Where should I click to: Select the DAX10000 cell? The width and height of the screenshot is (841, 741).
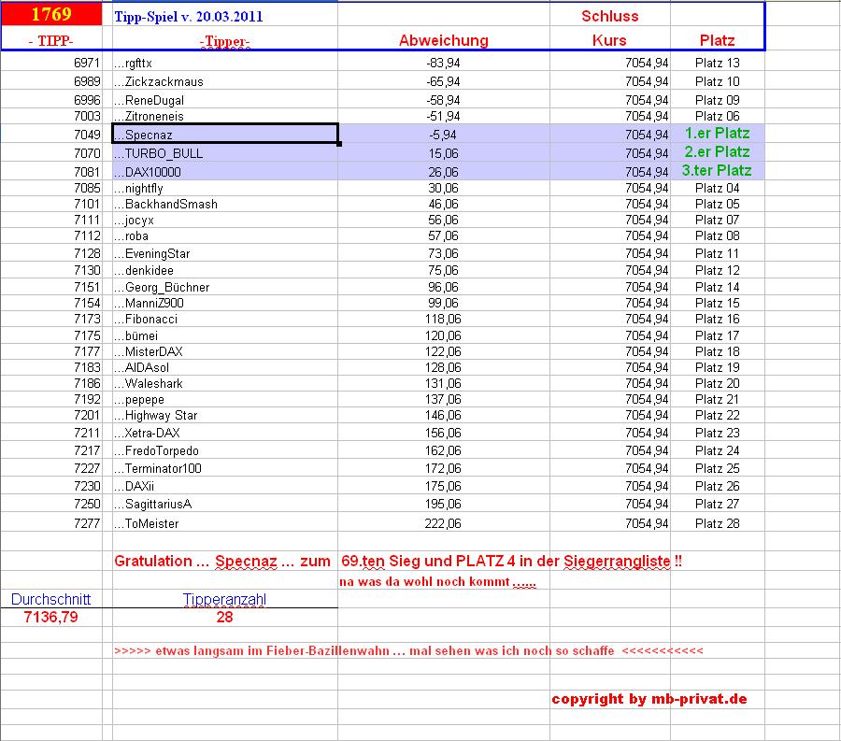click(224, 172)
